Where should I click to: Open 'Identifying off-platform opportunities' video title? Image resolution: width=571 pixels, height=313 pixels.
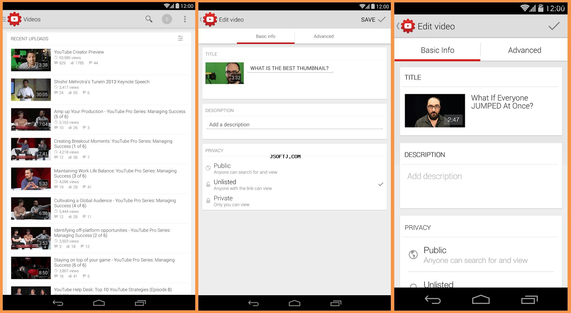click(x=112, y=233)
